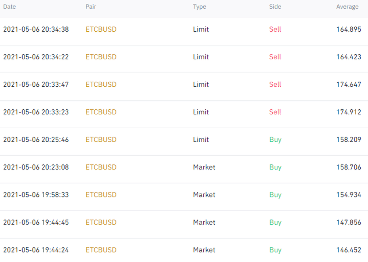The height and width of the screenshot is (262, 368).
Task: Select the average price 147.856
Action: pyautogui.click(x=349, y=222)
